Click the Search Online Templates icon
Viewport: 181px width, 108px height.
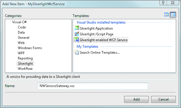(77, 52)
